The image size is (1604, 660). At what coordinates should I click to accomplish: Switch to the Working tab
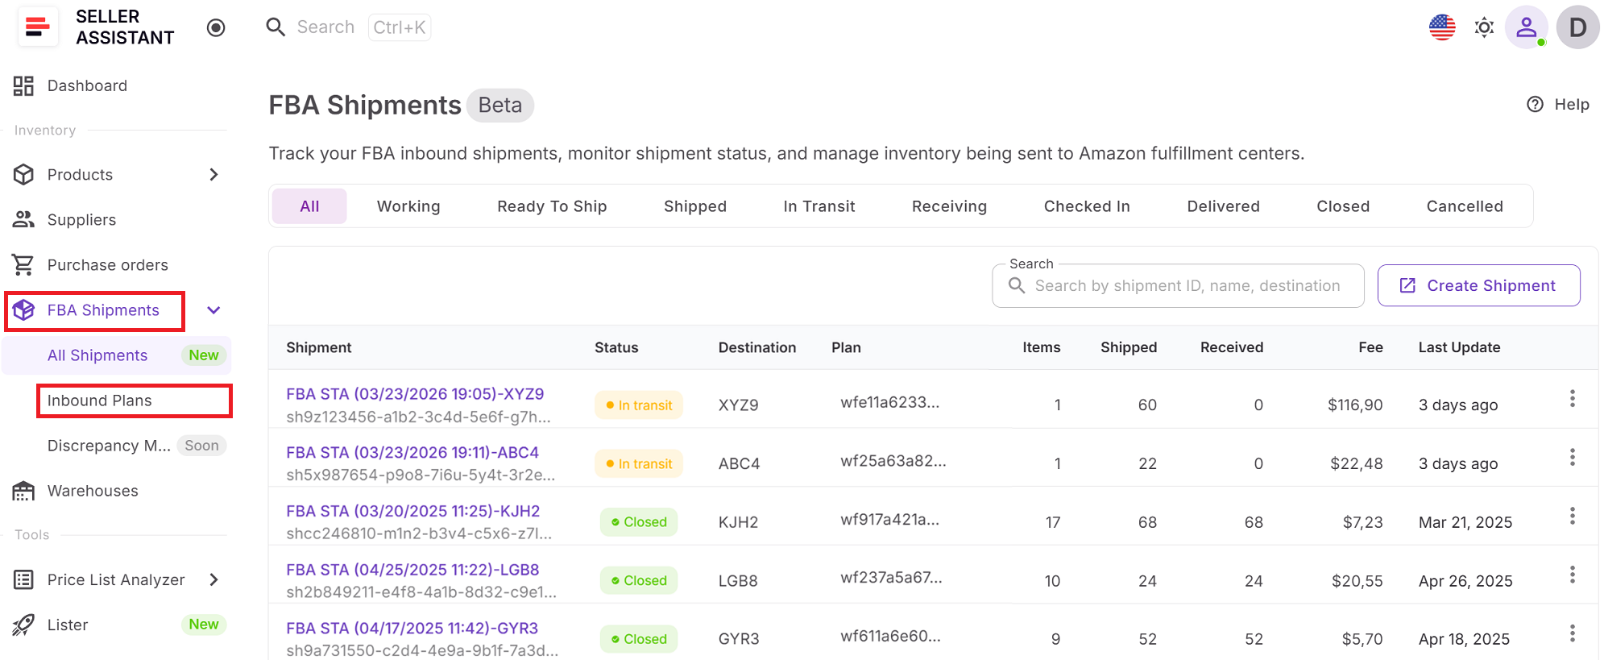pyautogui.click(x=408, y=206)
